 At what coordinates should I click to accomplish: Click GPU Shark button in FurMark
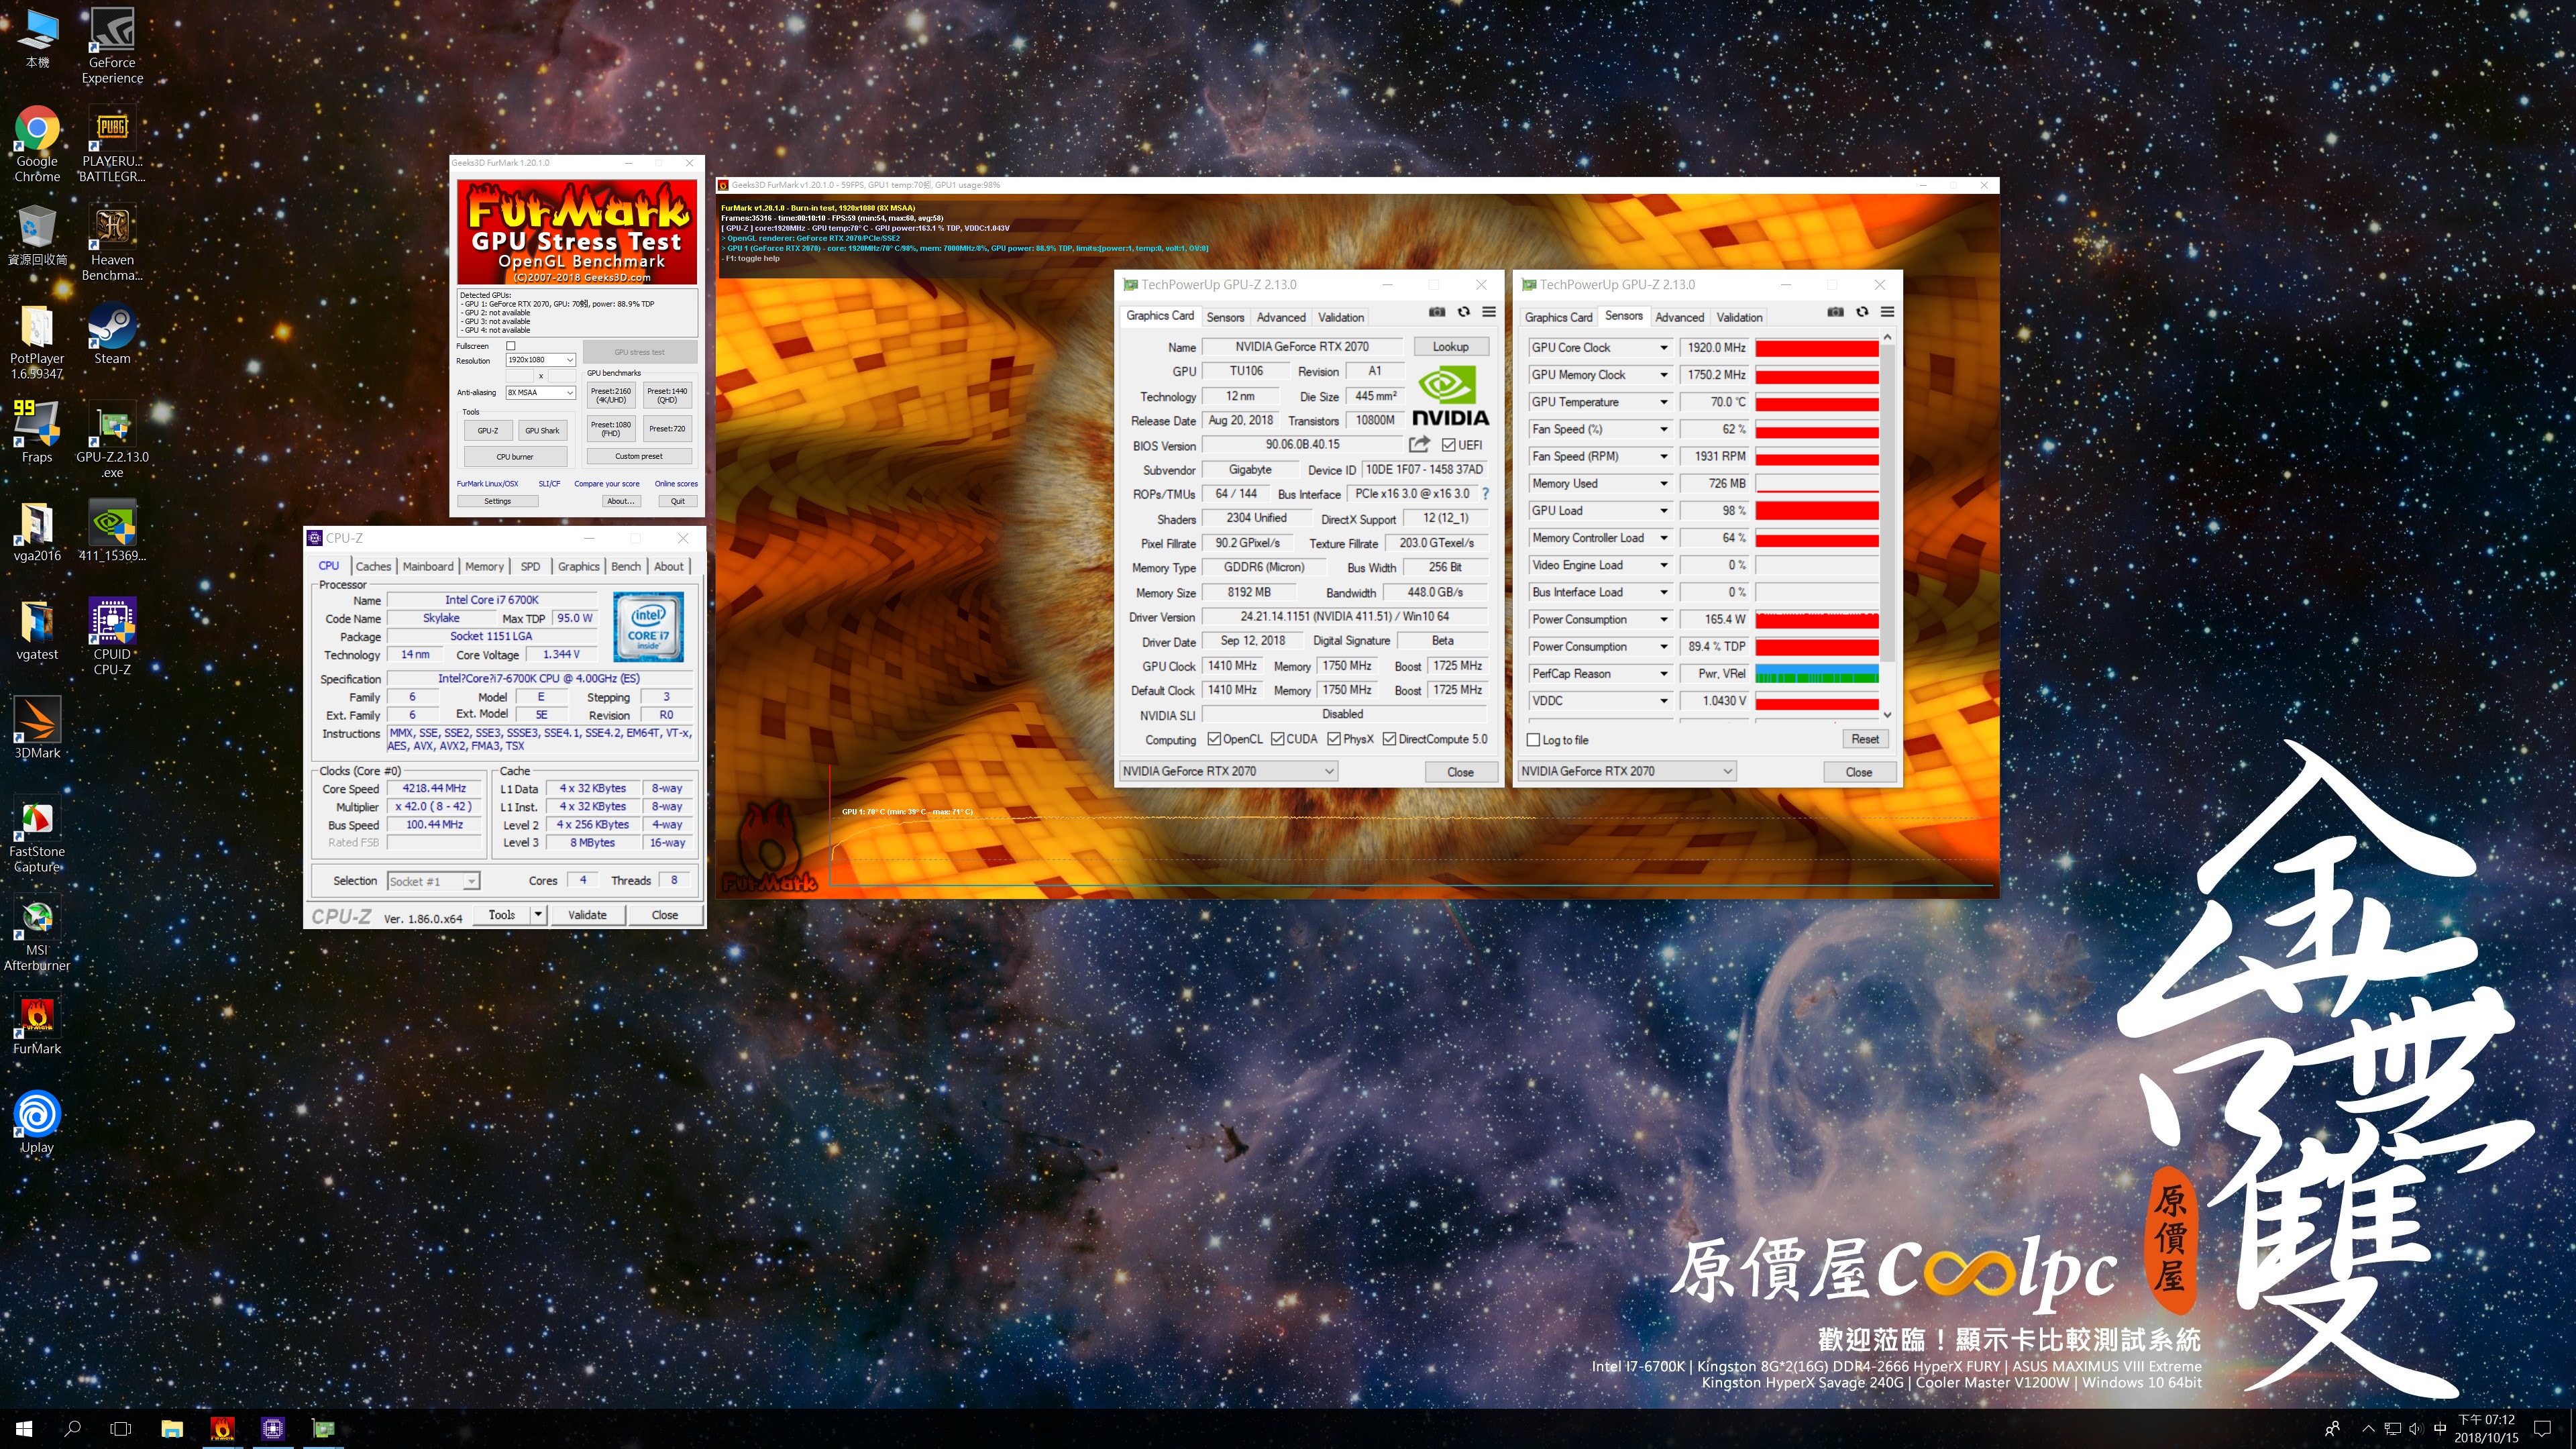[x=543, y=430]
